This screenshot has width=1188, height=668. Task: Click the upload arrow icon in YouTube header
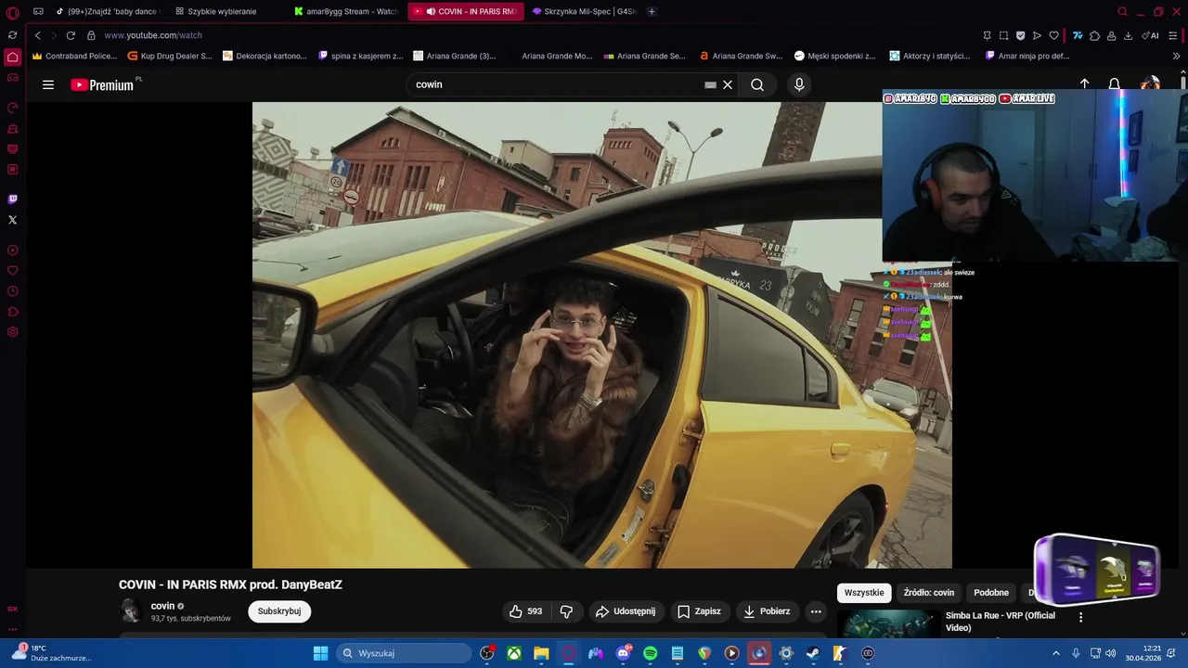point(1084,84)
